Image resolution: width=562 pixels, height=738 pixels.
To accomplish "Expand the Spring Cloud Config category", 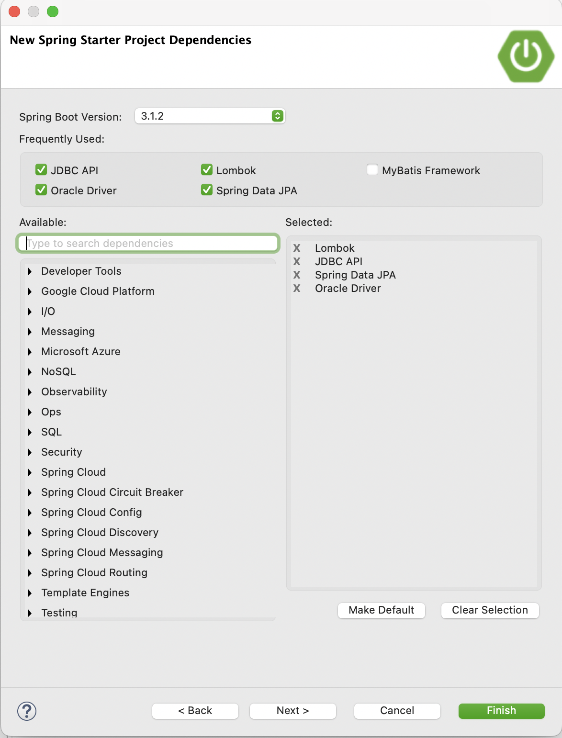I will pyautogui.click(x=30, y=513).
